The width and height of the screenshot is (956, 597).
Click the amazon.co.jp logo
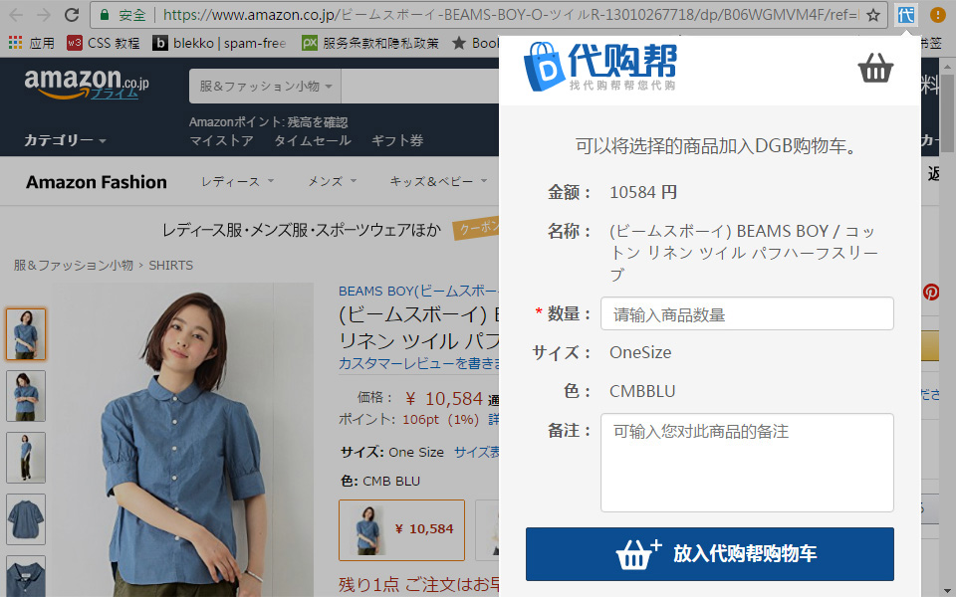[87, 84]
